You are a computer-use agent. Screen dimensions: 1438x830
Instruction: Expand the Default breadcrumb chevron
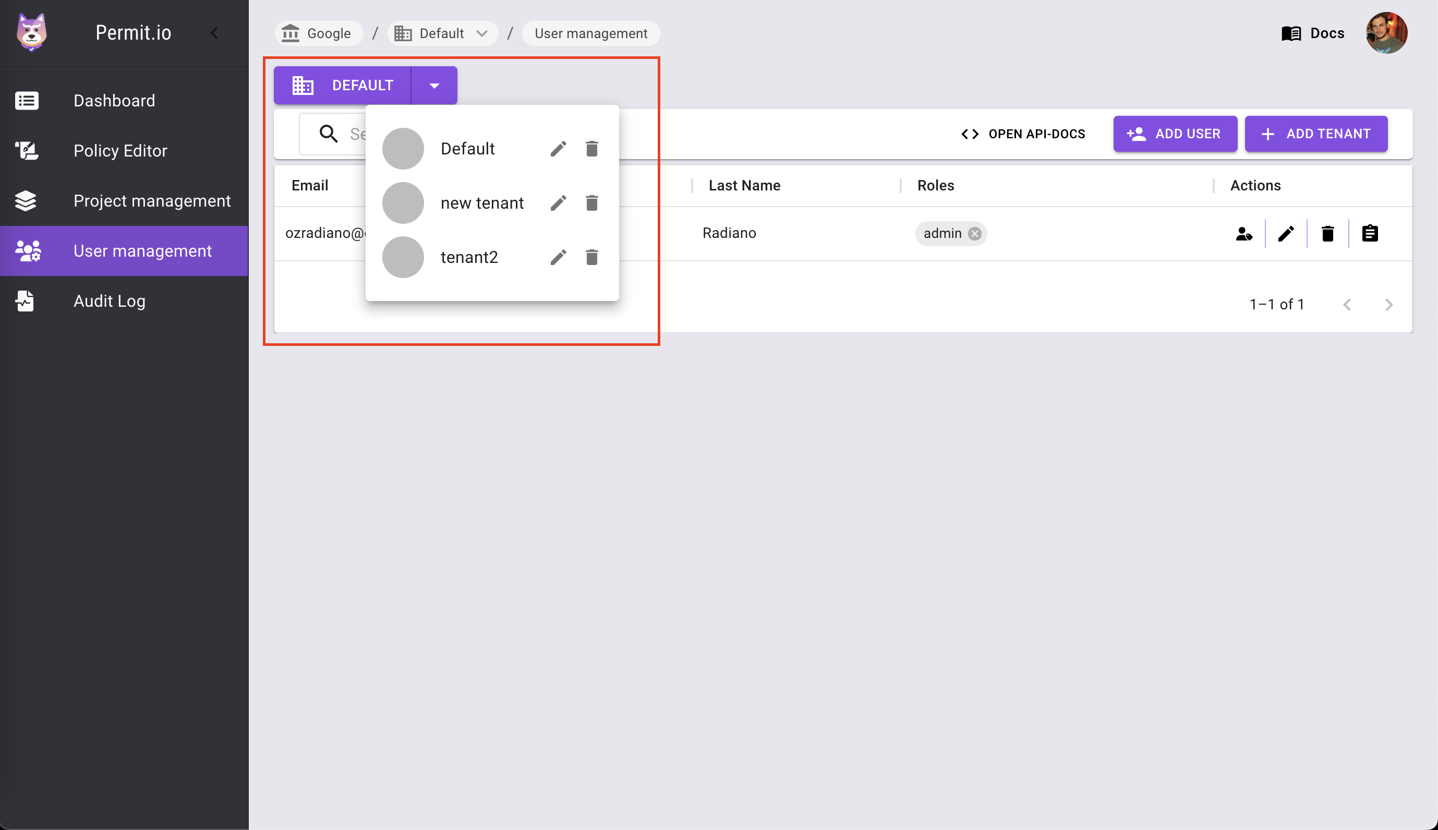click(481, 33)
